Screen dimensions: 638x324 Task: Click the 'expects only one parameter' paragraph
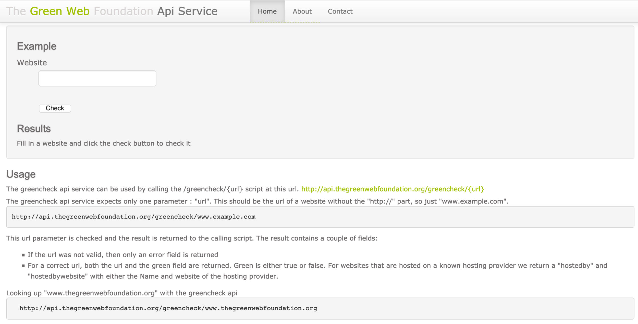(257, 201)
